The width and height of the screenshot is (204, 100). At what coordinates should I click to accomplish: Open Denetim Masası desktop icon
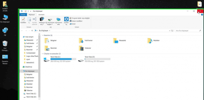pyautogui.click(x=5, y=59)
